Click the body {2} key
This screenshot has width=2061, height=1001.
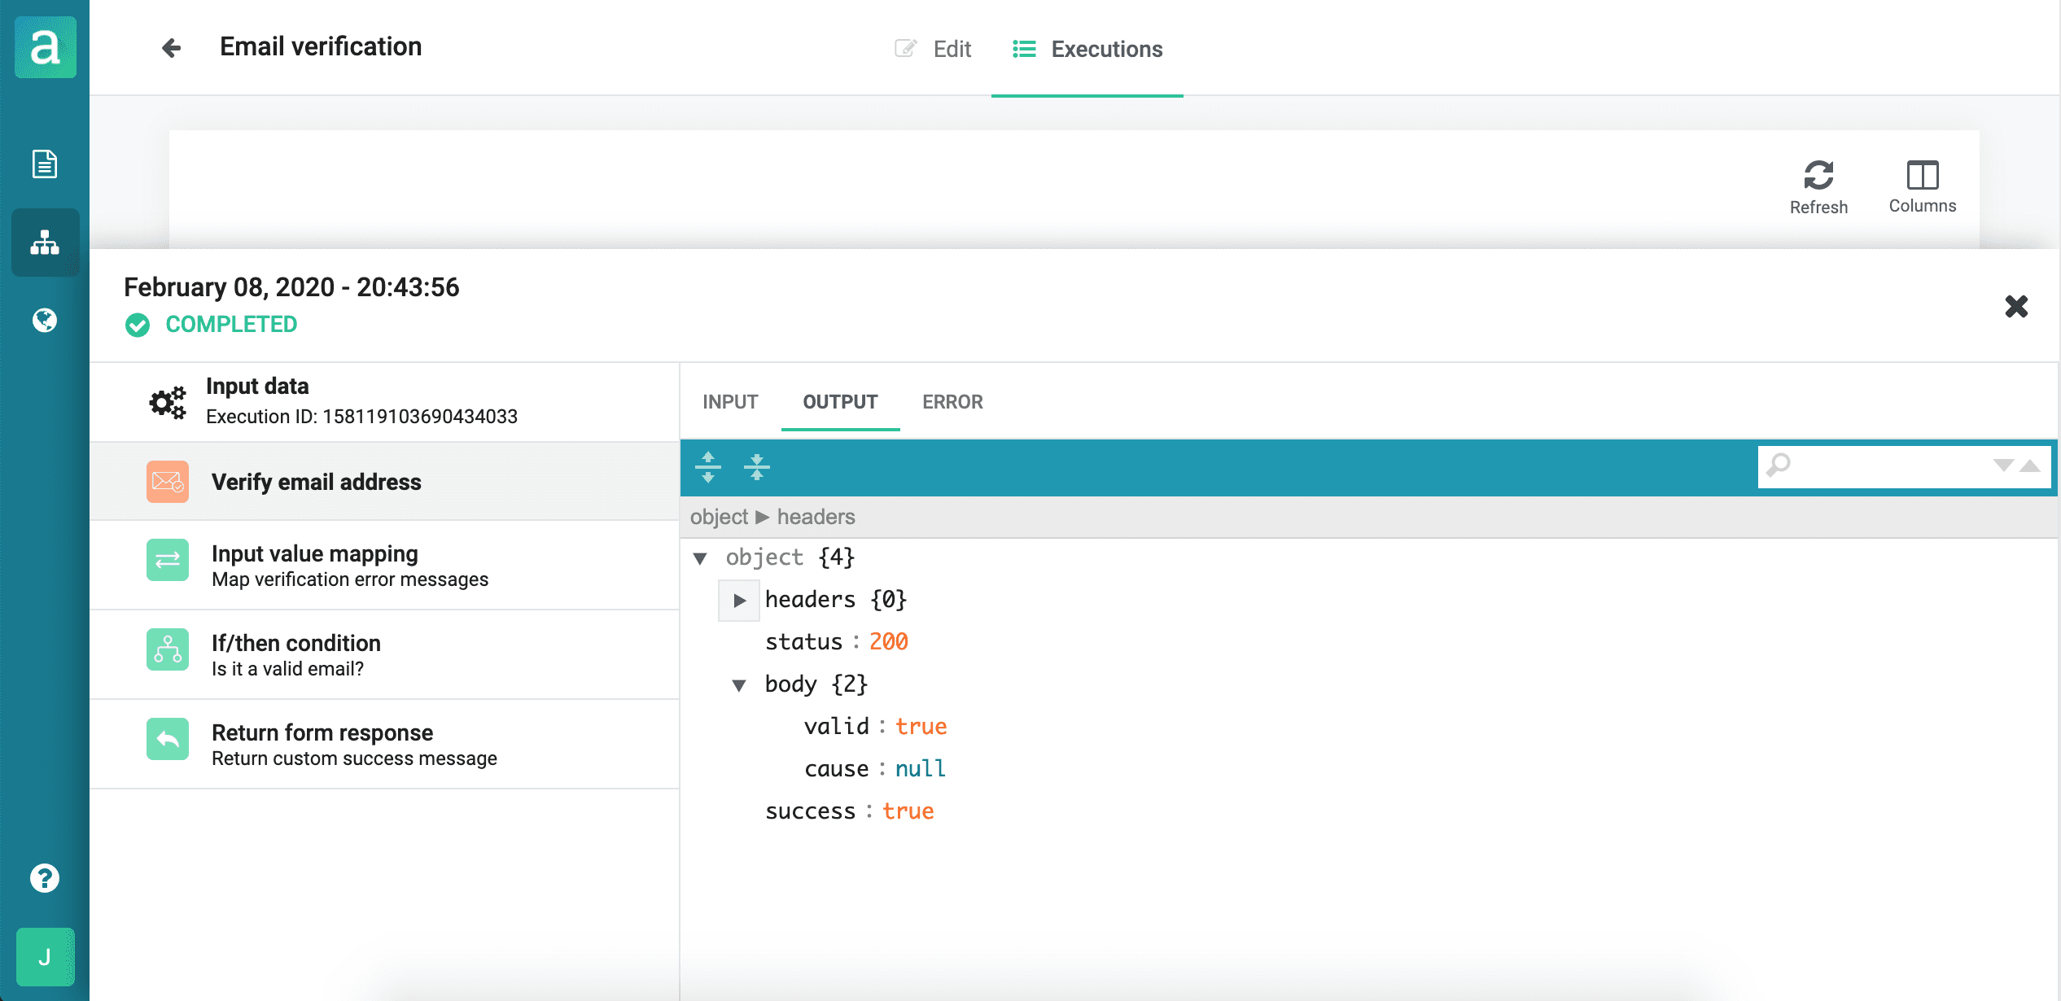point(816,684)
